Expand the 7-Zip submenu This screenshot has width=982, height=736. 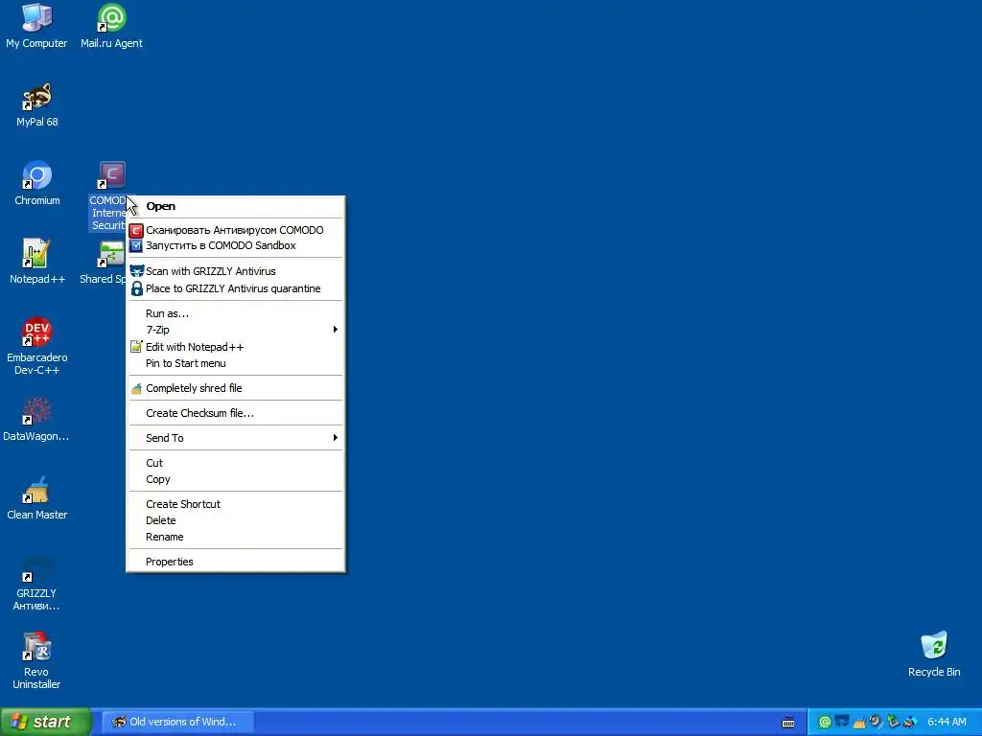tap(236, 330)
